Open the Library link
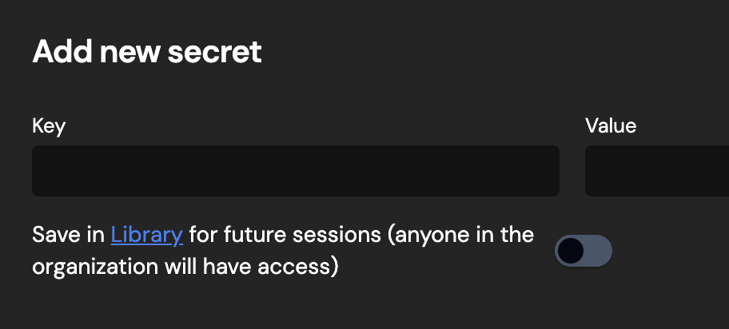Viewport: 729px width, 329px height. tap(146, 235)
